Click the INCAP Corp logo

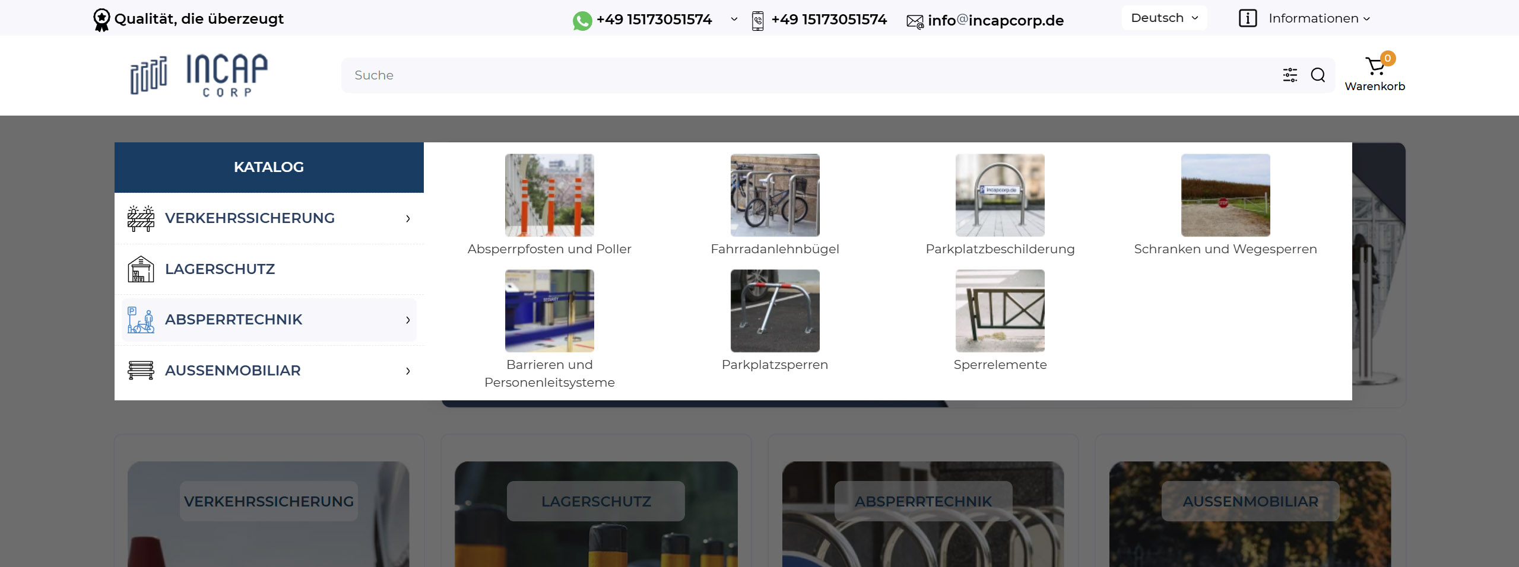(199, 75)
